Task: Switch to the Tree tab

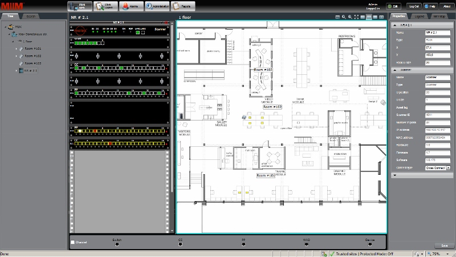Action: point(10,17)
